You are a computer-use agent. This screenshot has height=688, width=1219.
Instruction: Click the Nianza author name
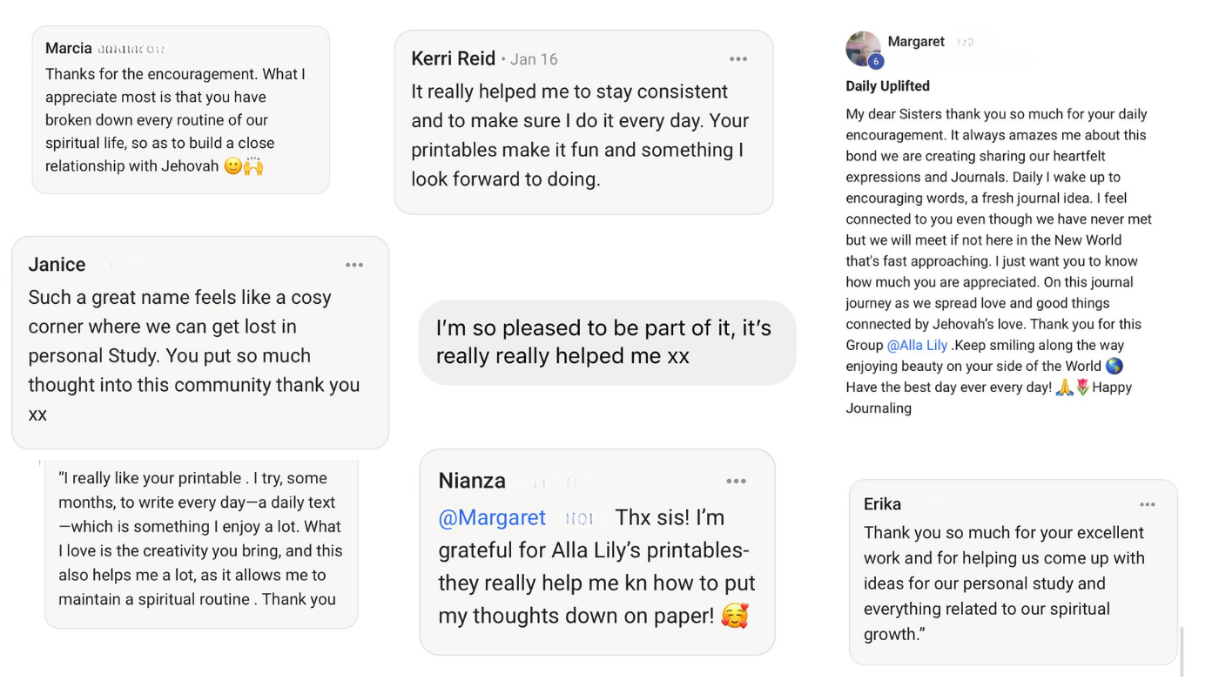click(472, 481)
